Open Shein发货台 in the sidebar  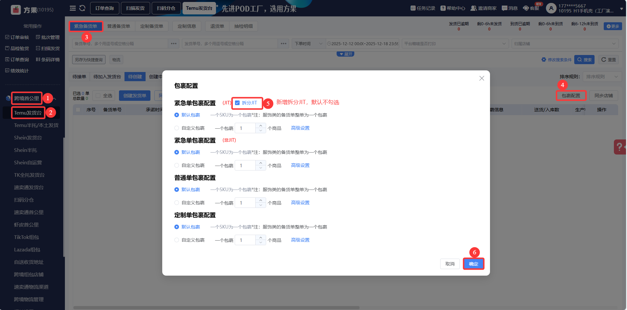click(28, 138)
